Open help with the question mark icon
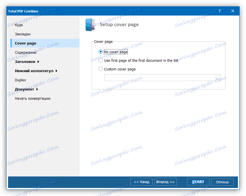This screenshot has width=246, height=196. [220, 11]
